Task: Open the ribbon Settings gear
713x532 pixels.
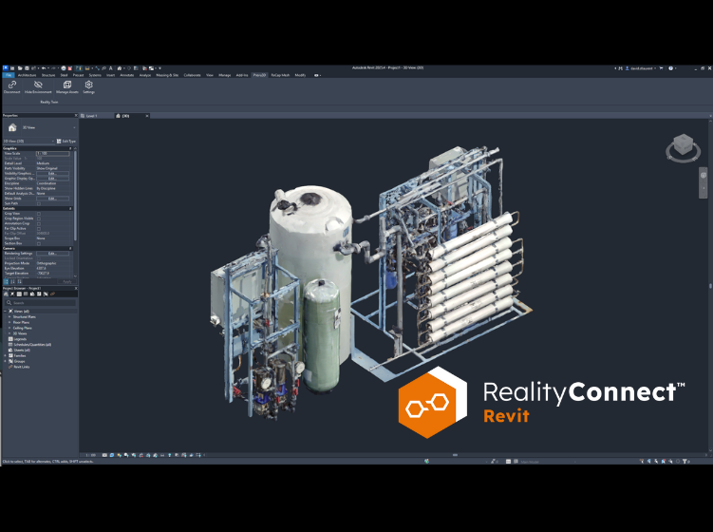Action: 88,85
